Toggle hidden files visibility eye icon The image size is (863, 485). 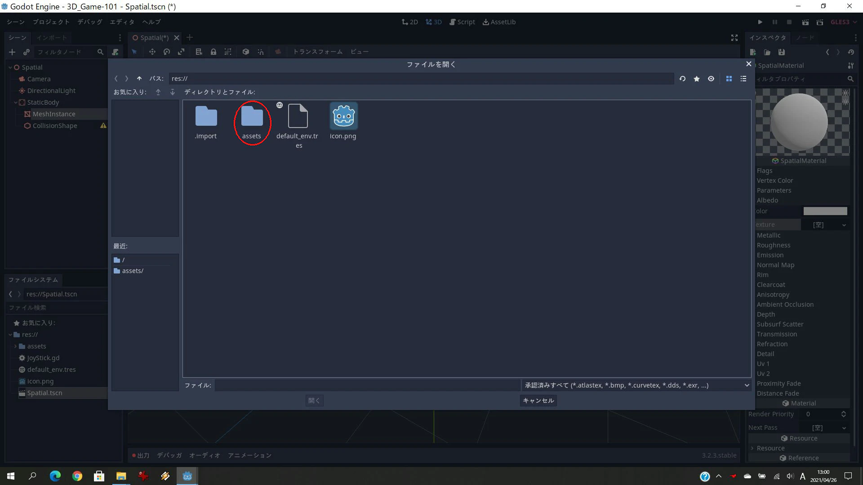711,79
